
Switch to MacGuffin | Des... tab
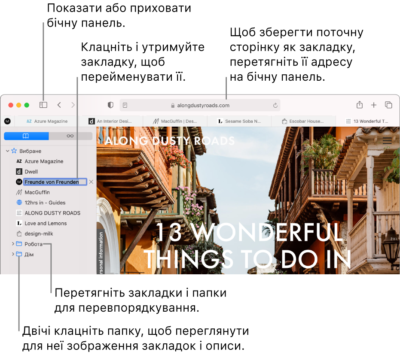pos(175,121)
